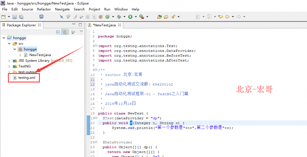Click the Open Type icon
The height and width of the screenshot is (157, 307).
coord(159,17)
